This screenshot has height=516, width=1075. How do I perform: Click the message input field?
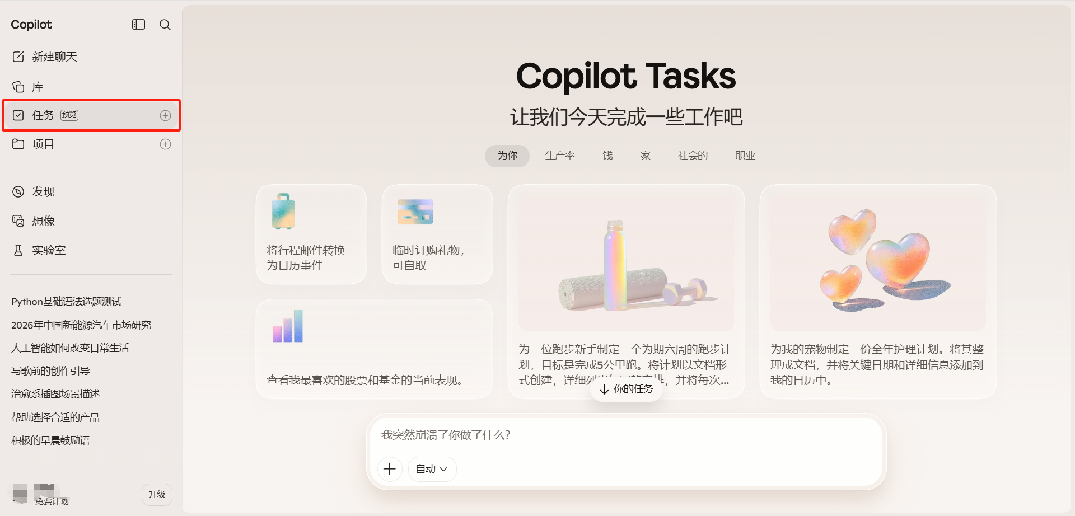point(626,435)
